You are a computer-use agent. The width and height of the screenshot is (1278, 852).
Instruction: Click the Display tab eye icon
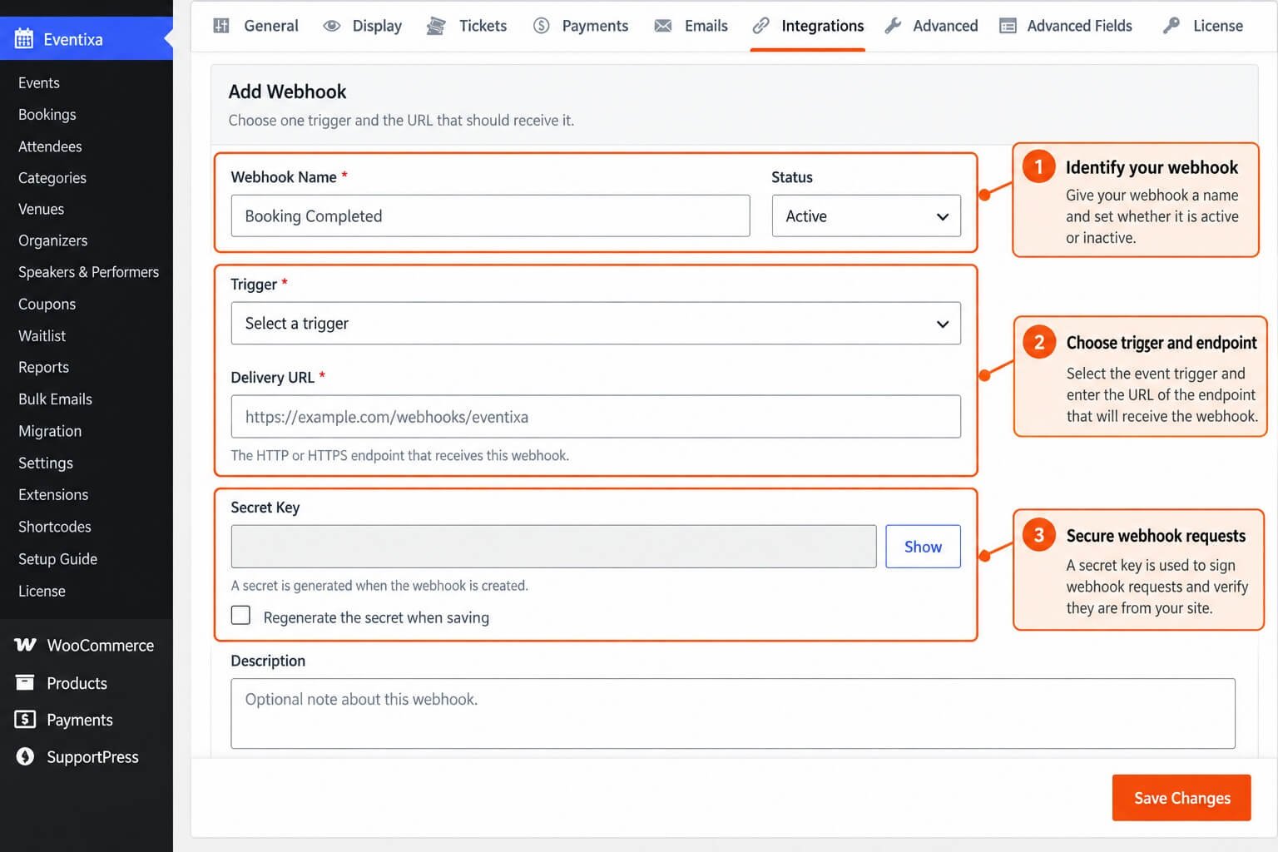pos(332,26)
